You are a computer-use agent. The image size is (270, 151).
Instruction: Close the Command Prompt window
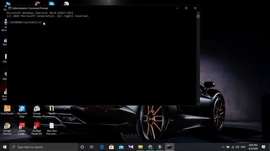point(195,8)
